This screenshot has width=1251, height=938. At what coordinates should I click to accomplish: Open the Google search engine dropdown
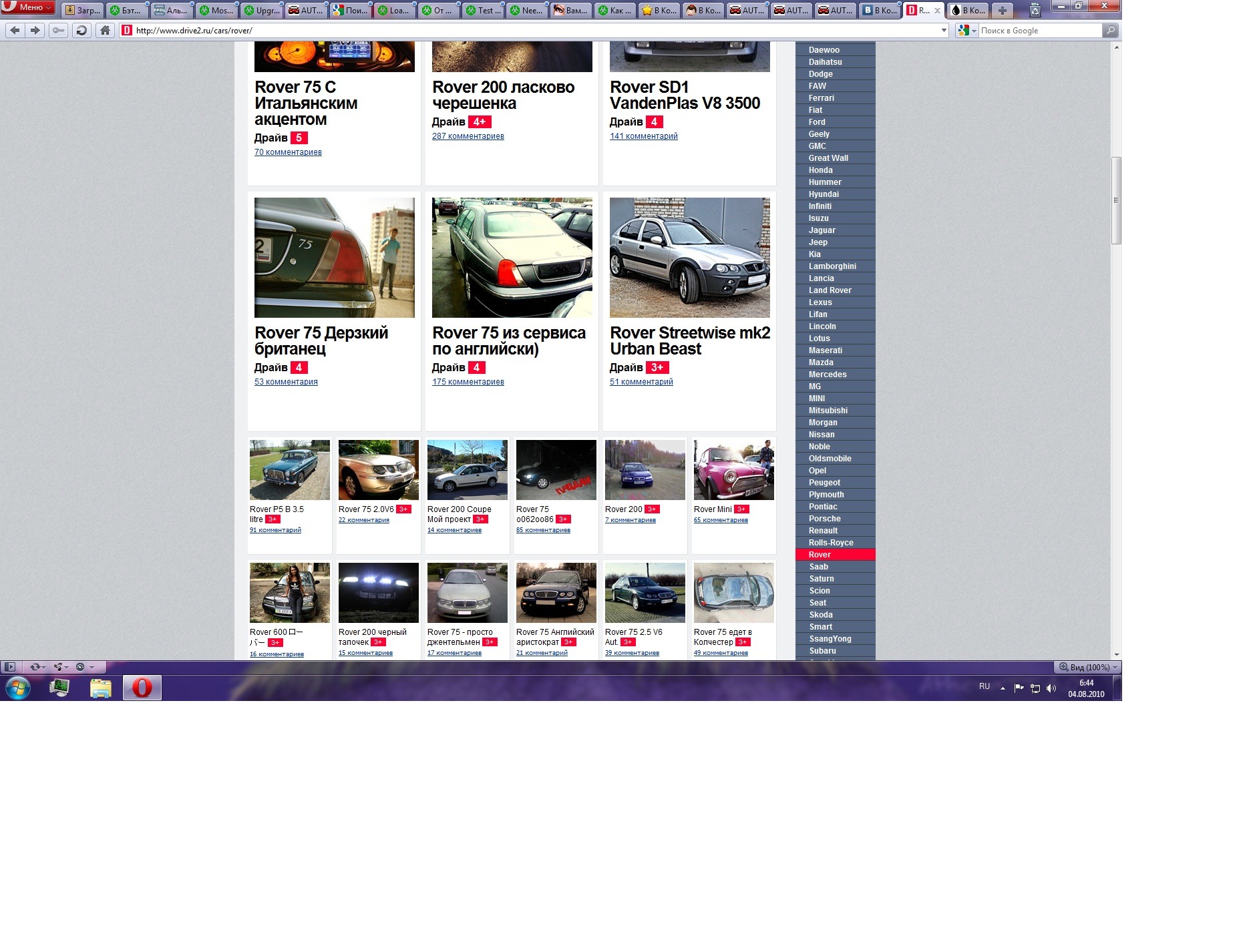click(x=966, y=30)
